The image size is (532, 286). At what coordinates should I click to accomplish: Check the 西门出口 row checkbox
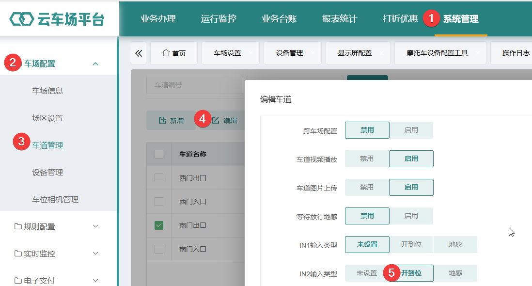[x=159, y=178]
